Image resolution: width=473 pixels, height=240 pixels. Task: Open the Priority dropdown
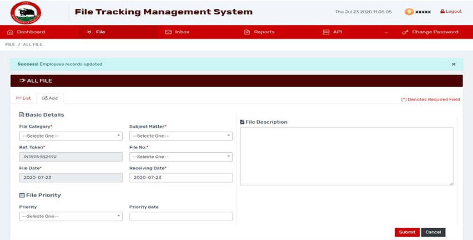pos(71,216)
